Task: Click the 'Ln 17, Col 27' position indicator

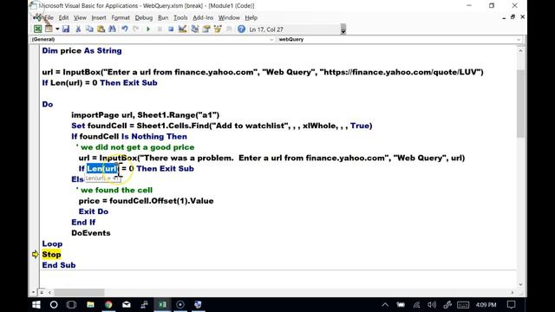Action: click(x=266, y=29)
